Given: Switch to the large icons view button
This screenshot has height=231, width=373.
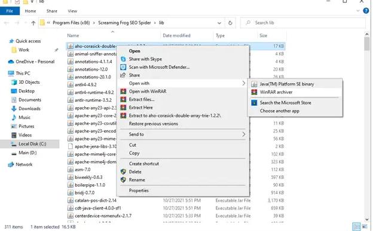Looking at the screenshot, I should tap(365, 227).
